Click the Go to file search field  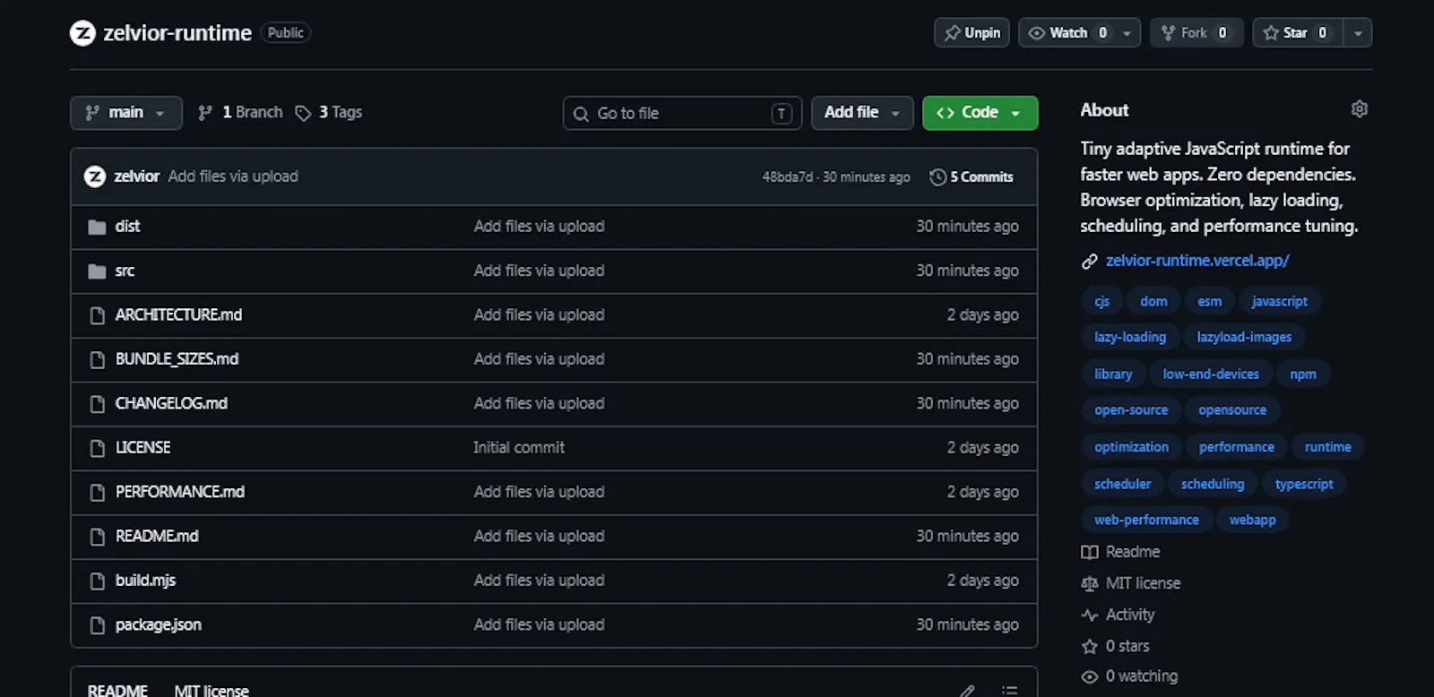(682, 114)
